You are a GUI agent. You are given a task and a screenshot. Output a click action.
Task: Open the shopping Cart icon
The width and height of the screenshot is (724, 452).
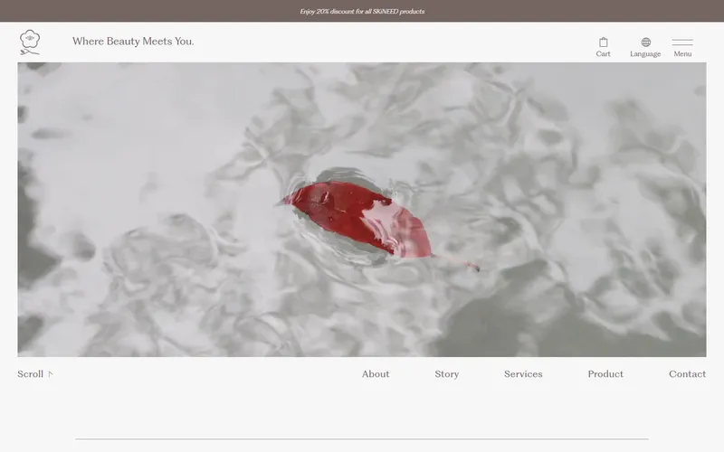(x=603, y=42)
